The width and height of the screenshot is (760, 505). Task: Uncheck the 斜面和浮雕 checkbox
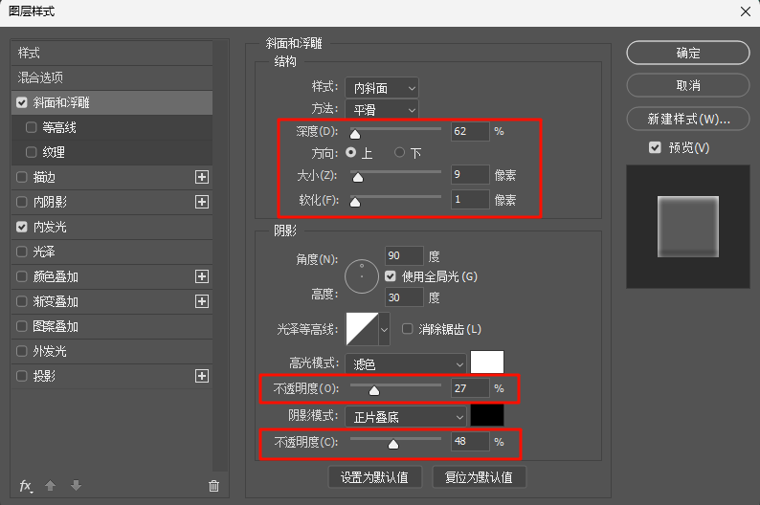(x=22, y=102)
